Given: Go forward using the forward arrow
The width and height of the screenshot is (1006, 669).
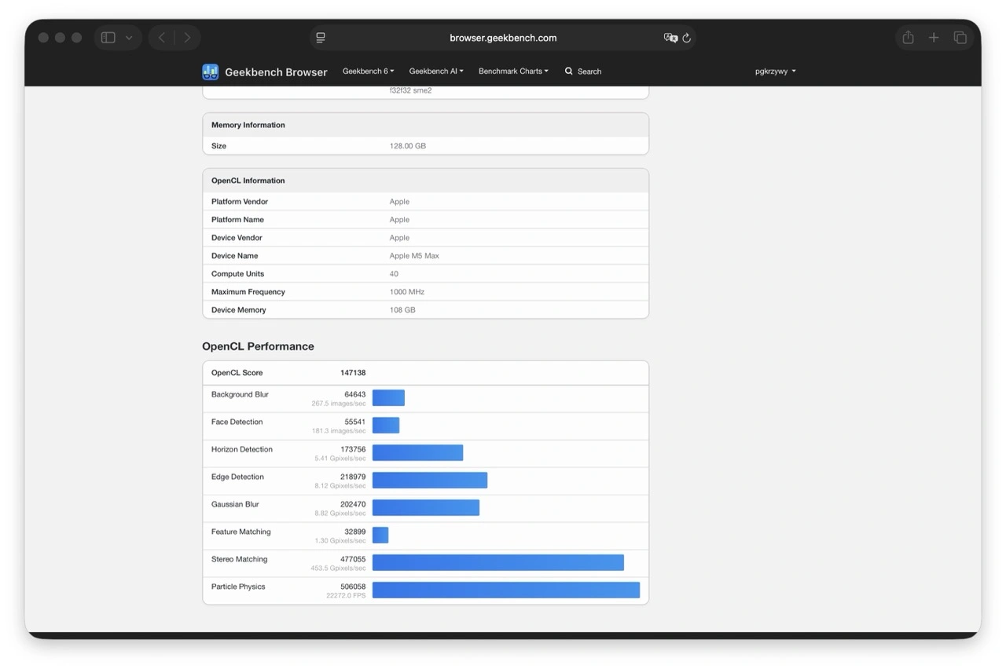Looking at the screenshot, I should coord(187,38).
